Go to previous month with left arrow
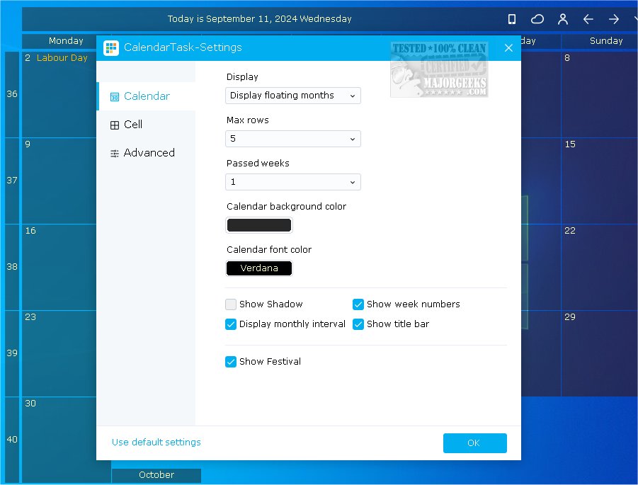 (x=588, y=19)
